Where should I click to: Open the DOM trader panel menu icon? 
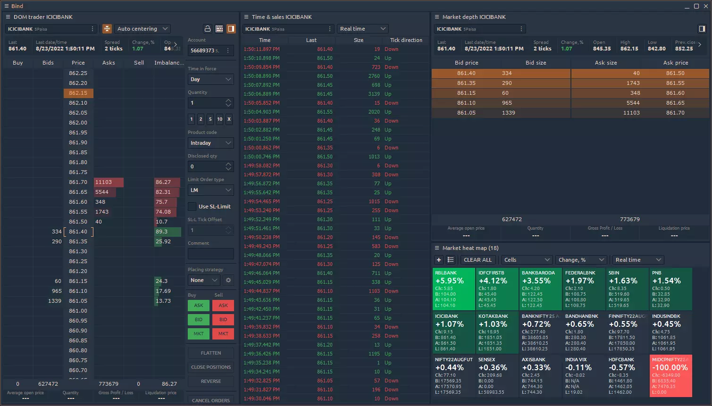coord(8,17)
